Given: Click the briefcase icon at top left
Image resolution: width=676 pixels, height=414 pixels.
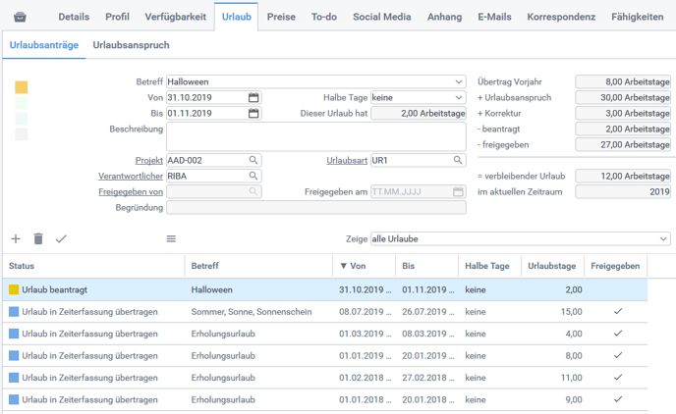Looking at the screenshot, I should (21, 17).
